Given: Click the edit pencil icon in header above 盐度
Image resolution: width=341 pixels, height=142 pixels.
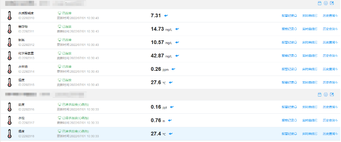Looking at the screenshot, I should (x=332, y=95).
